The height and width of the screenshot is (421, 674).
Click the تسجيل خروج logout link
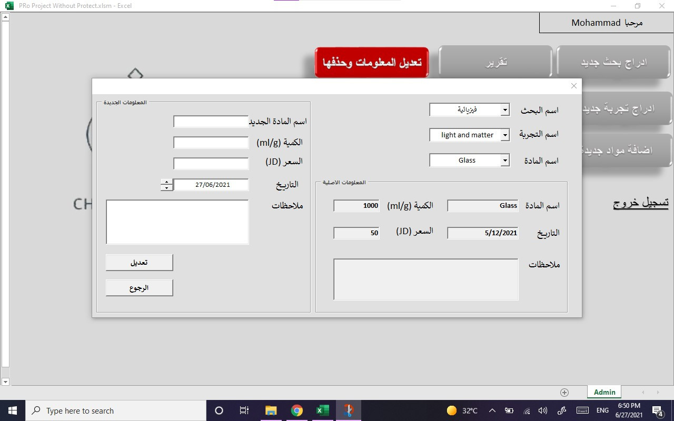pyautogui.click(x=640, y=203)
